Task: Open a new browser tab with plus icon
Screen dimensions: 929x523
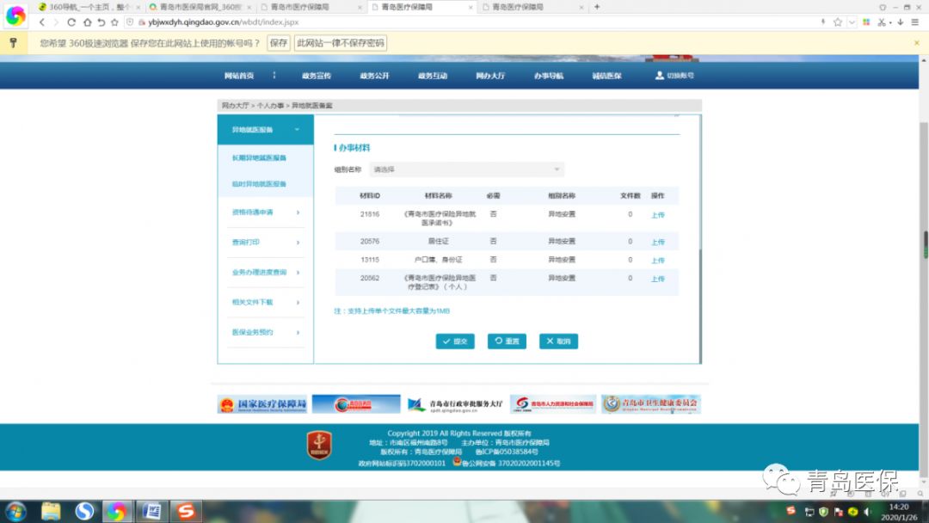Action: pos(597,7)
